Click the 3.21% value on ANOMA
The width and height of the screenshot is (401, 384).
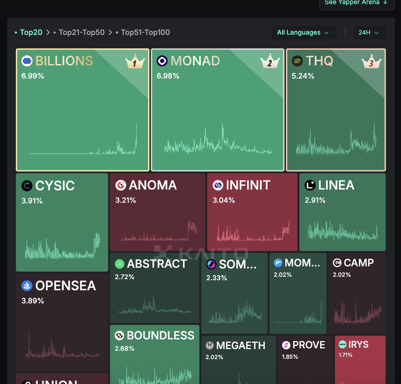point(125,200)
